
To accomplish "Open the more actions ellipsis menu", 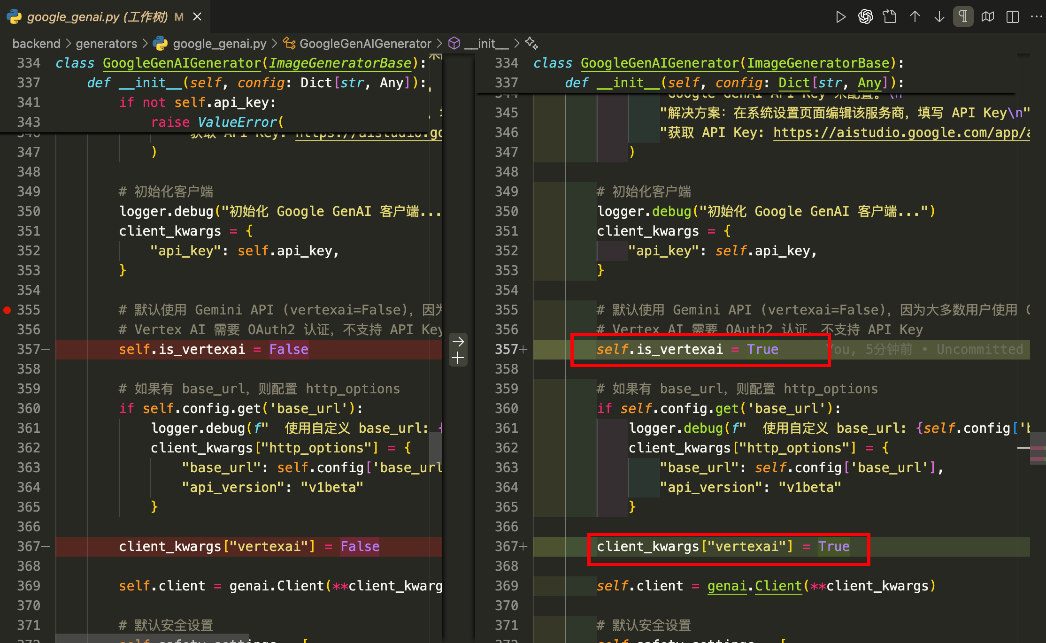I will point(1036,17).
